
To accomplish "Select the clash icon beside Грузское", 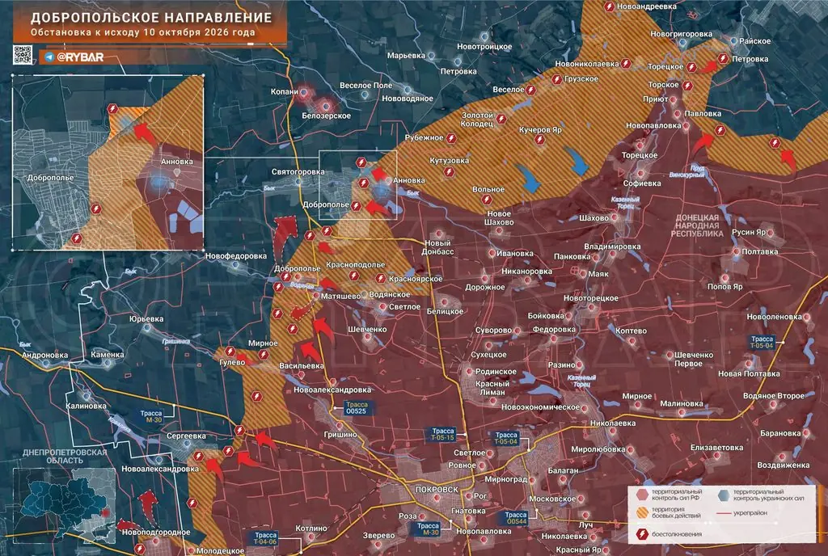I will click(556, 80).
